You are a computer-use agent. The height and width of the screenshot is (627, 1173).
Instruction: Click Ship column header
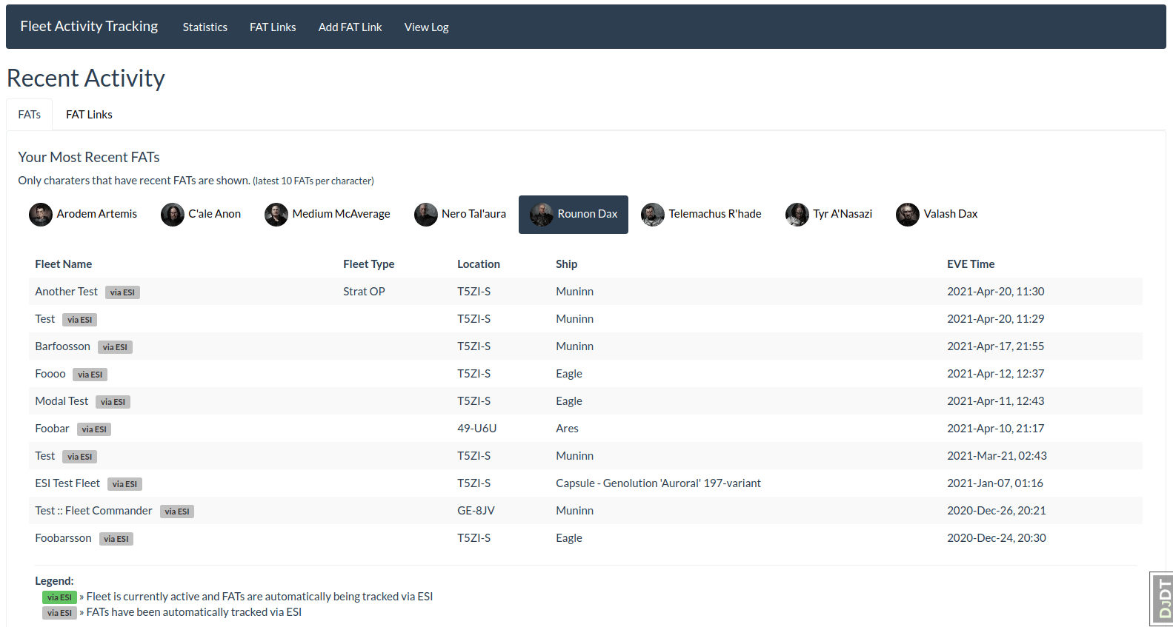(567, 264)
